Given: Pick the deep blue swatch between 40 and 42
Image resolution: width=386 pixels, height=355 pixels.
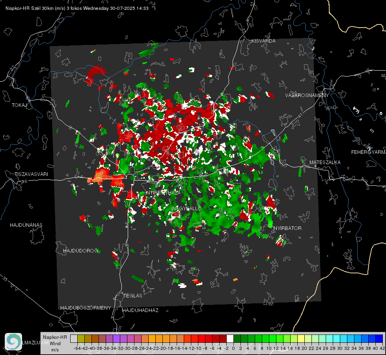Looking at the screenshot, I should (379, 338).
